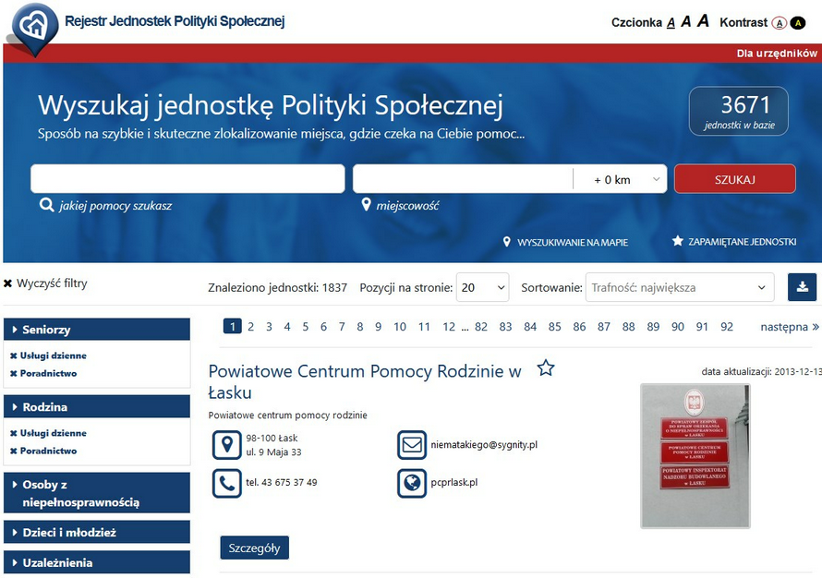Expand the Dzieci i młodzież category
The image size is (822, 578).
point(96,533)
